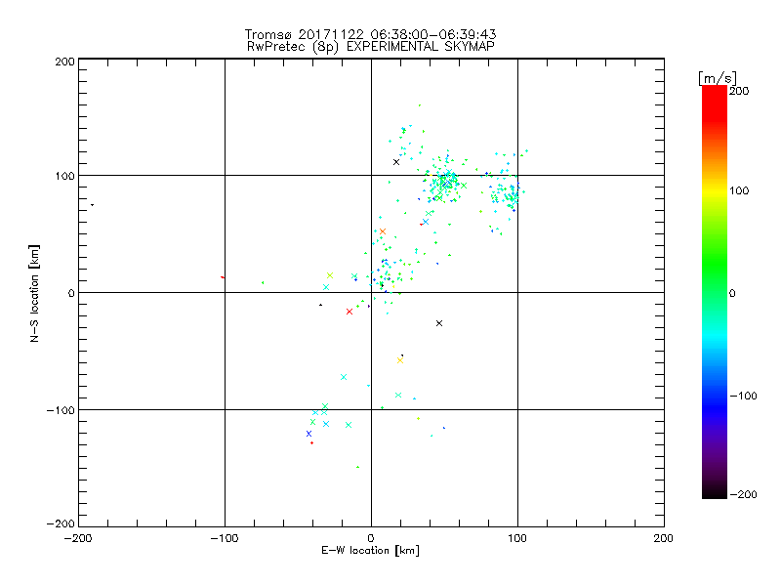Select subtitle 'RwPretec (8p) EXPERIMENTAL SKYMAP'
The image size is (781, 586).
tap(371, 47)
